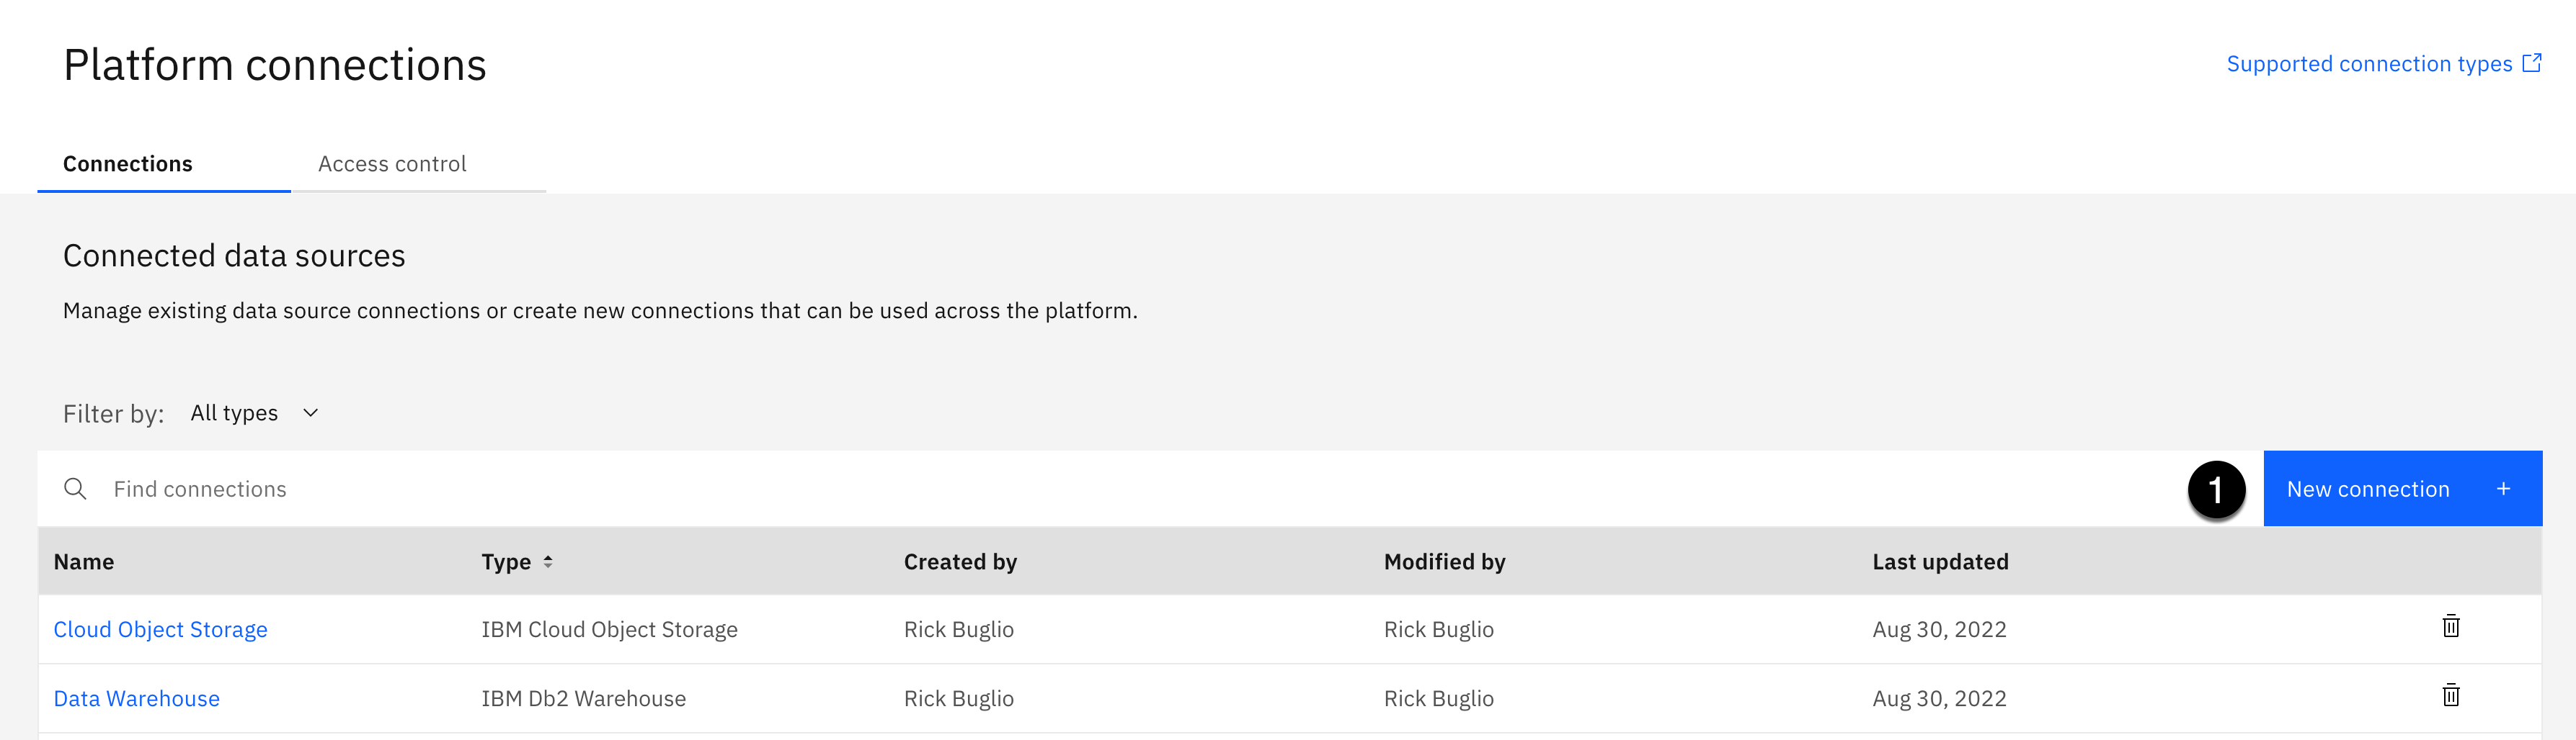2576x740 pixels.
Task: Expand the filter chevron arrow
Action: point(311,413)
